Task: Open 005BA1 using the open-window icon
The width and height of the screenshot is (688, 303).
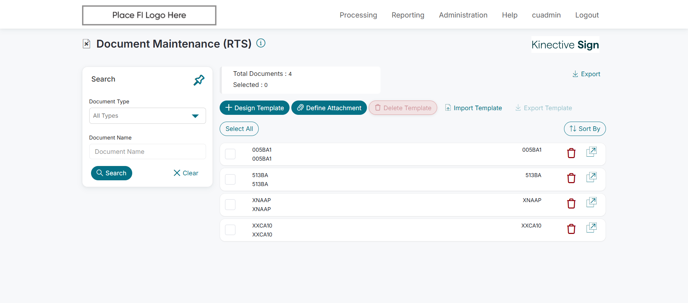Action: 591,152
